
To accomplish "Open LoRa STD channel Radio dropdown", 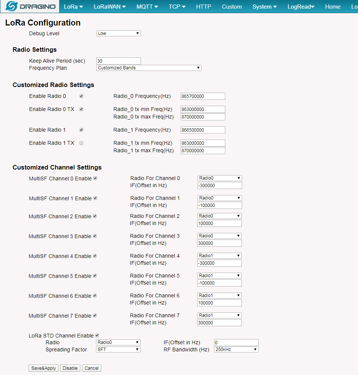I will point(118,342).
